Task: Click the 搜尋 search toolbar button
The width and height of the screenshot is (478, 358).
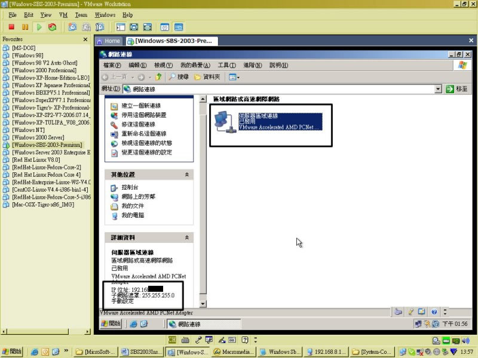Action: click(179, 77)
